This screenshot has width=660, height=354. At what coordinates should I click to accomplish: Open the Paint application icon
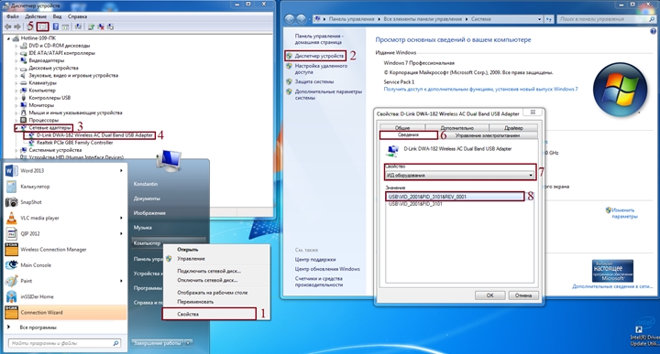click(x=11, y=281)
